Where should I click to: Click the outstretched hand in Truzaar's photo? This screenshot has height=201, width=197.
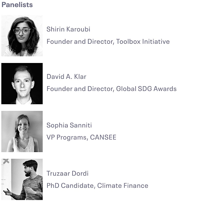pyautogui.click(x=7, y=192)
